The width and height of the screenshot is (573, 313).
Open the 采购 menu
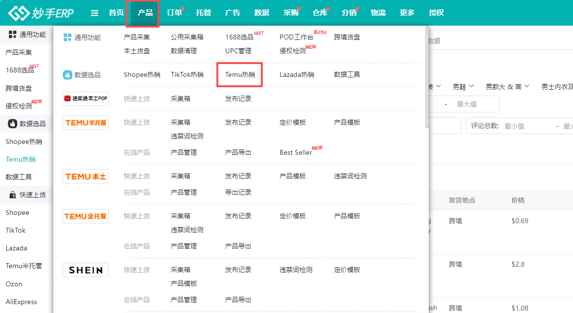(x=291, y=13)
